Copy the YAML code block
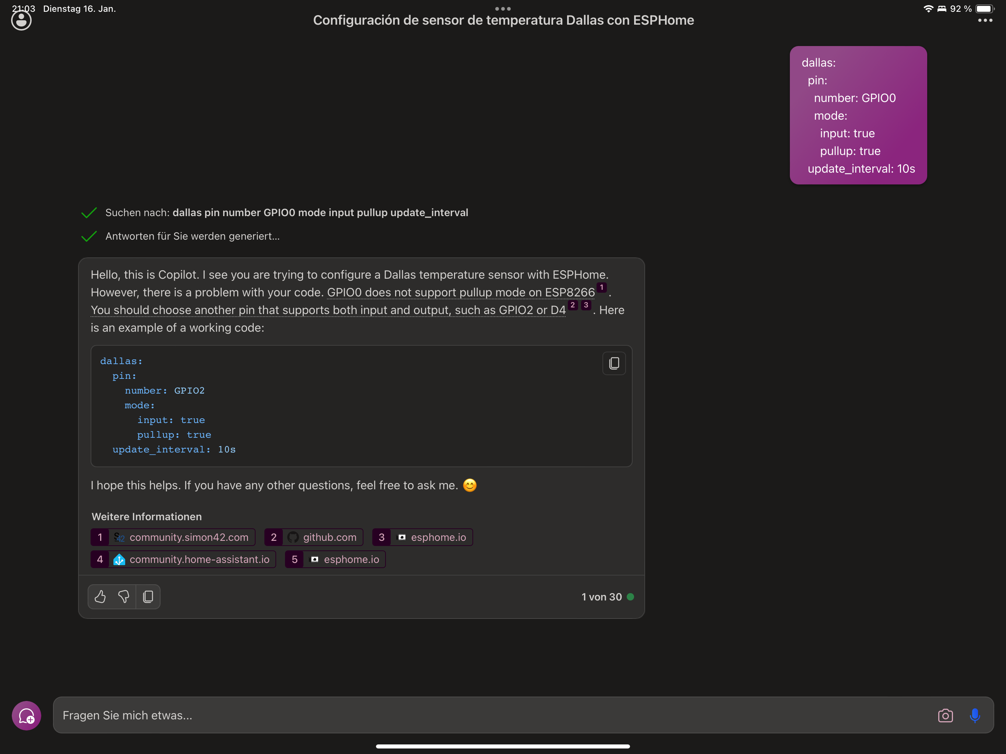The width and height of the screenshot is (1006, 754). (x=613, y=363)
